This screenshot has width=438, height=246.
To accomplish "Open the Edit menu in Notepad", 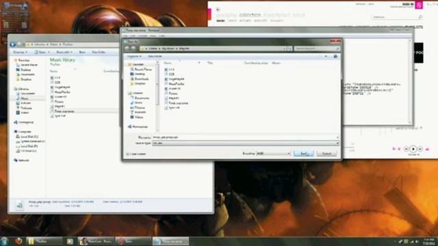I will pos(133,36).
